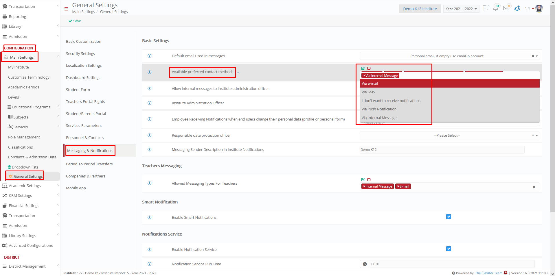Go to Main Settings breadcrumb
The width and height of the screenshot is (555, 276).
(83, 12)
